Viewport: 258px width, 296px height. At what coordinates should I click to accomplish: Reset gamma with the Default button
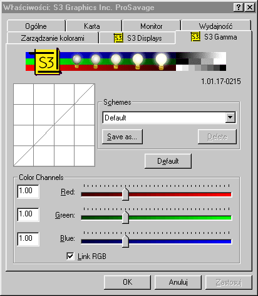coord(168,161)
